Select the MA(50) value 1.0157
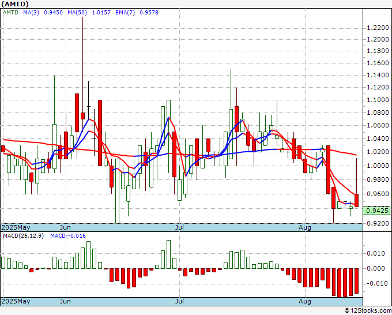 101,13
